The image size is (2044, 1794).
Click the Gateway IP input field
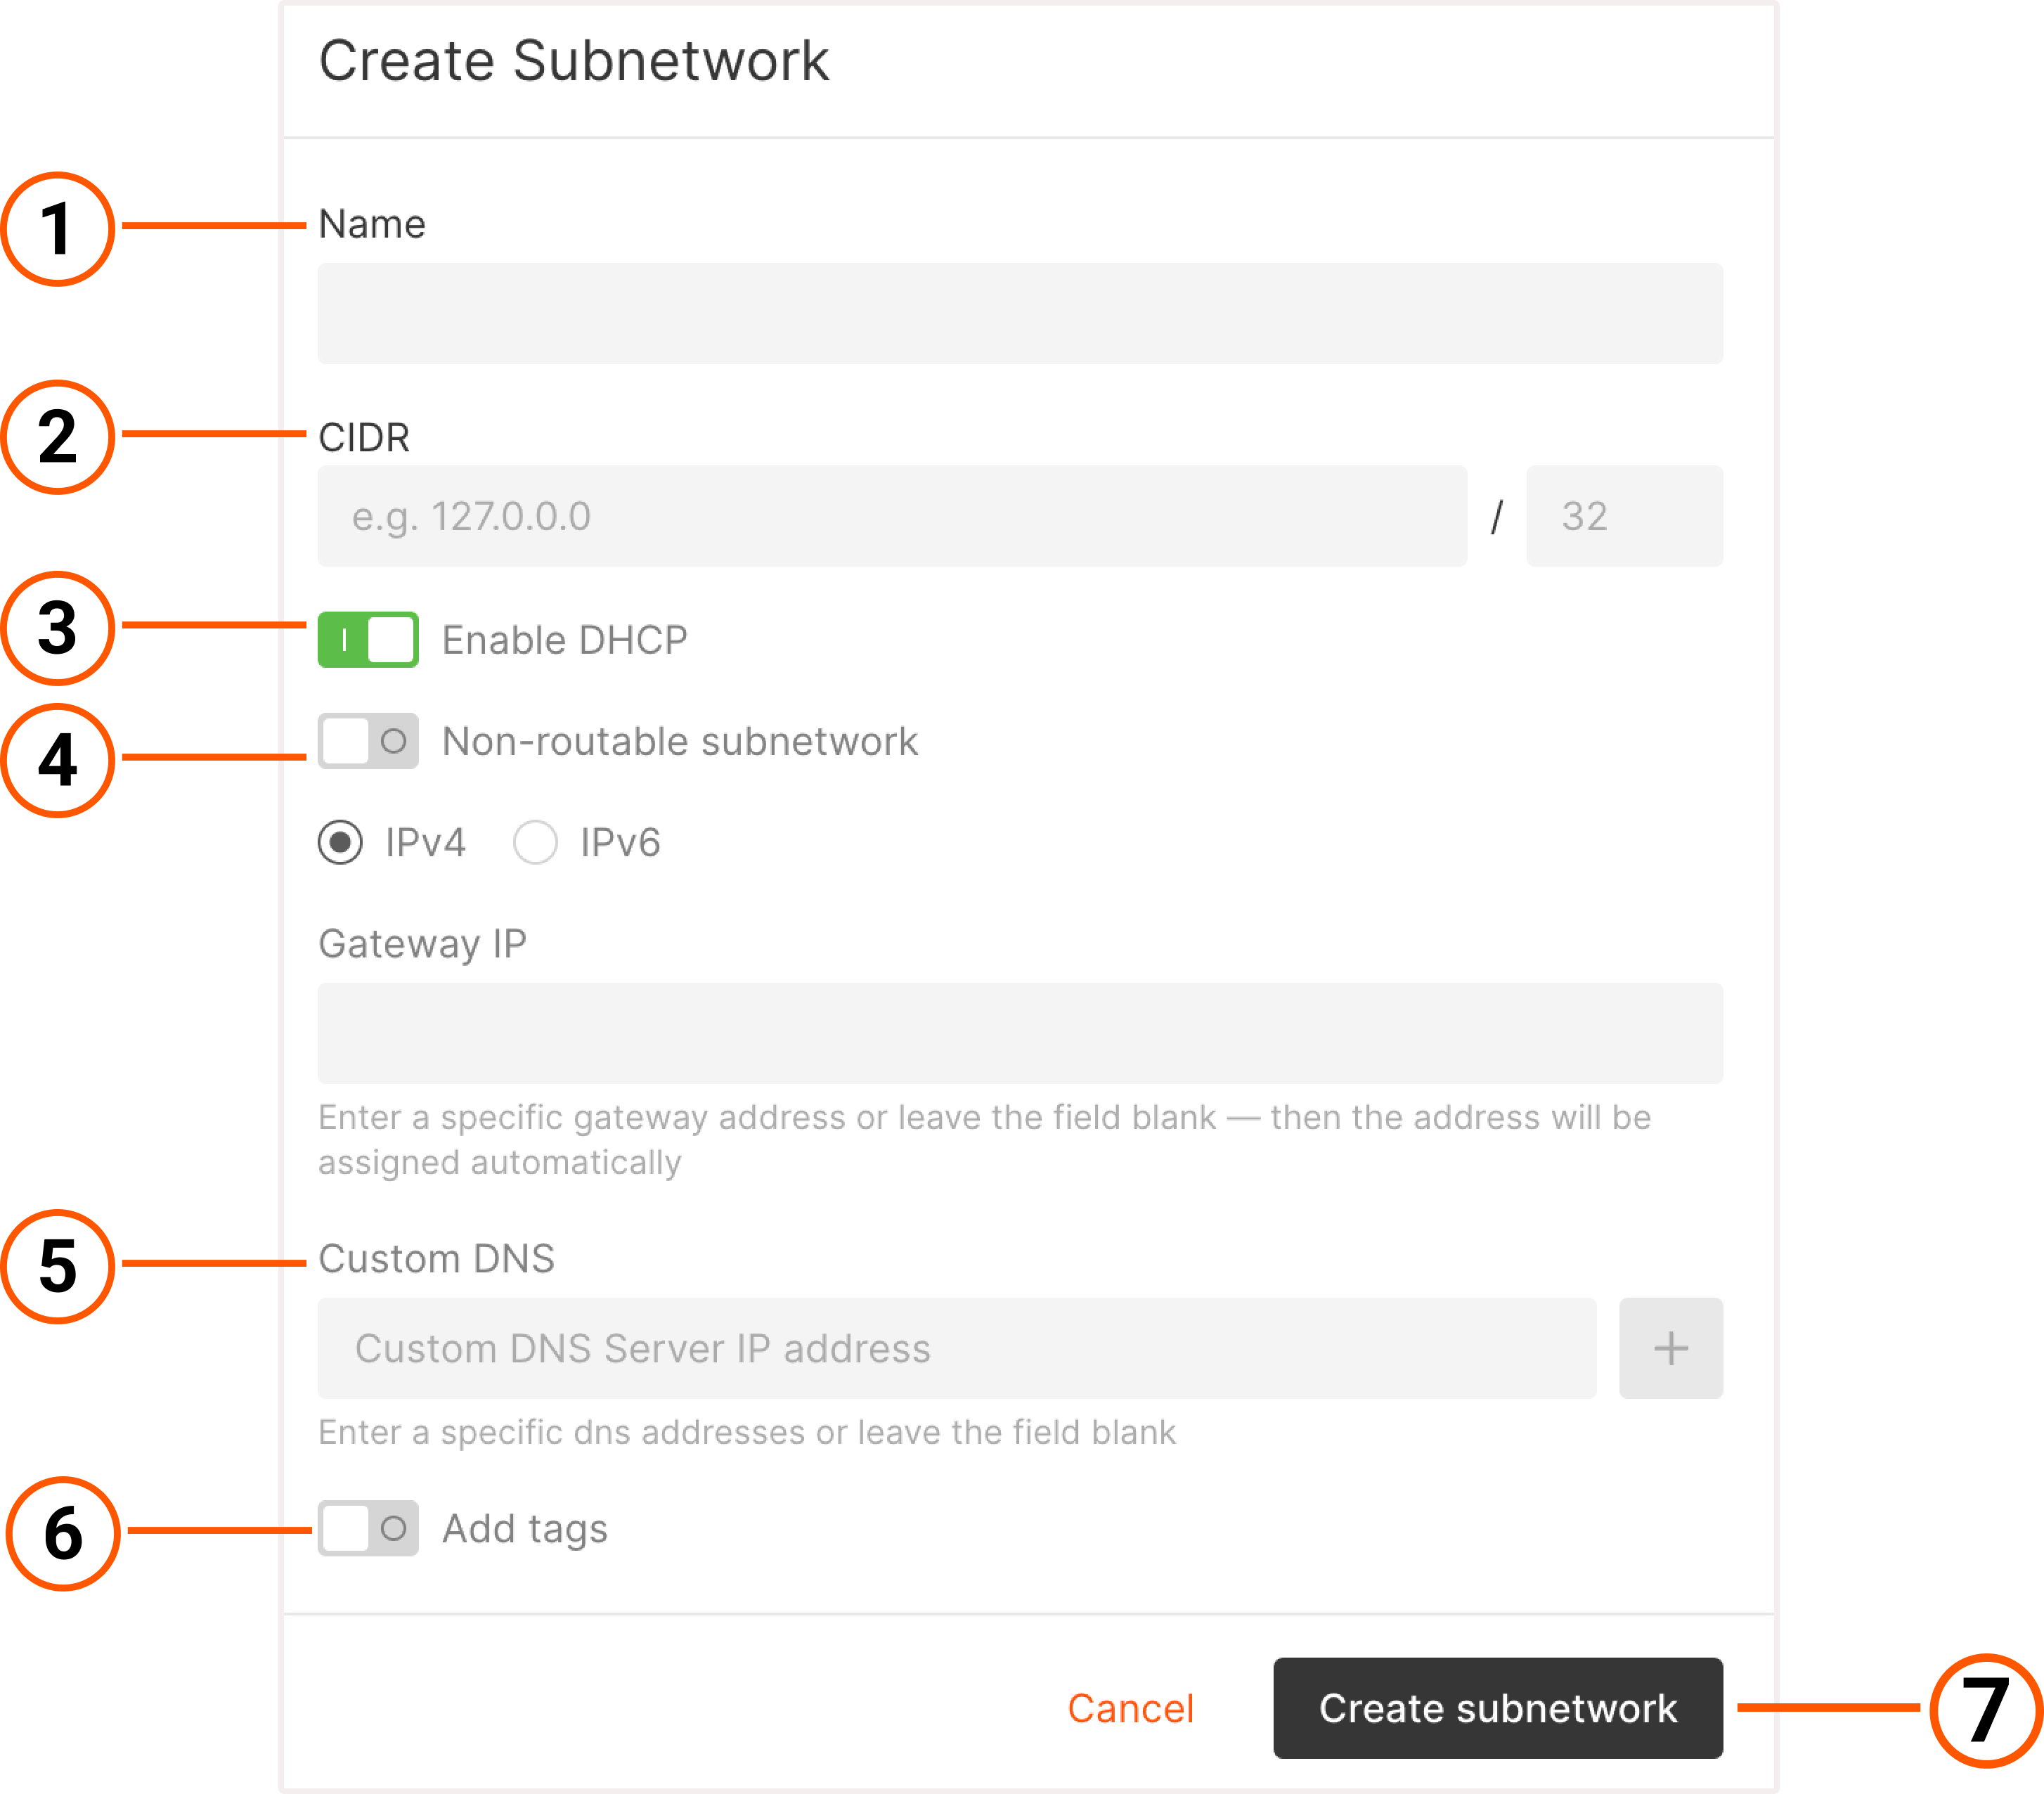point(1020,1033)
